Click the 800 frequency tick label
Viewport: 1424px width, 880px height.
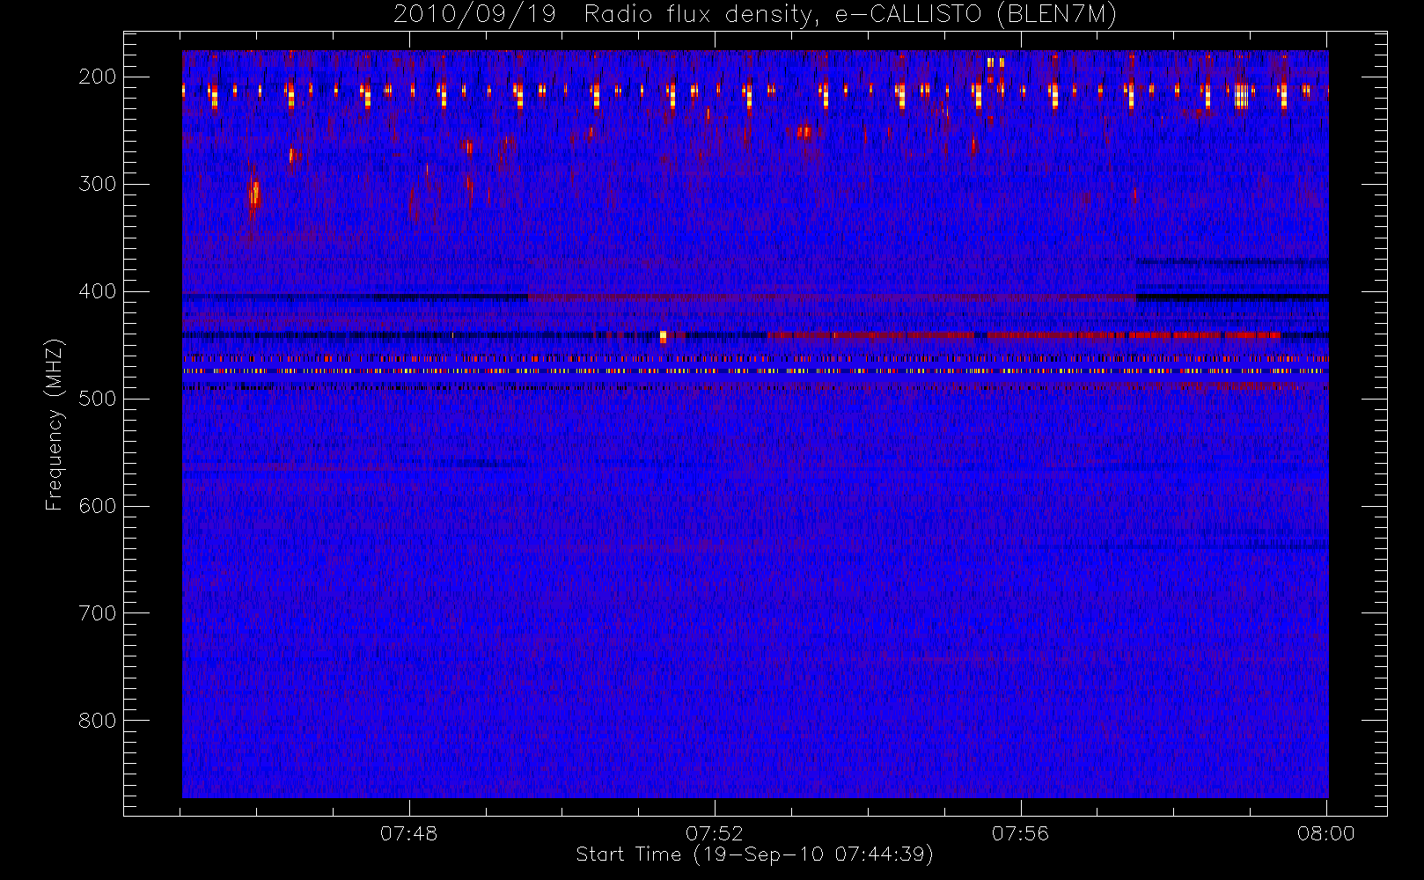[98, 721]
